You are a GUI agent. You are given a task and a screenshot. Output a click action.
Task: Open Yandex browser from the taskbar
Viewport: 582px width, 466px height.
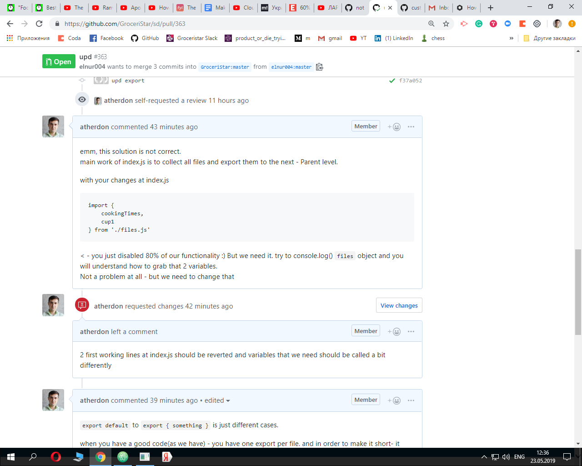click(x=167, y=457)
